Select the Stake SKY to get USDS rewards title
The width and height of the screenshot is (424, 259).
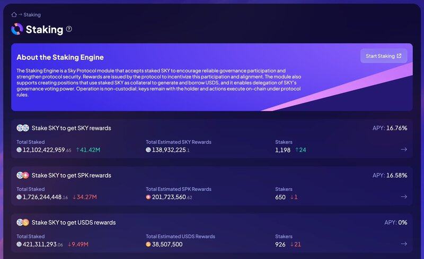pos(74,223)
